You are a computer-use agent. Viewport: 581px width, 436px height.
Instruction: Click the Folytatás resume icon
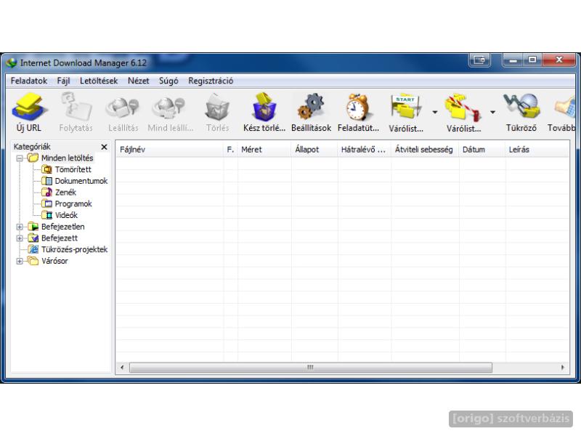point(76,107)
